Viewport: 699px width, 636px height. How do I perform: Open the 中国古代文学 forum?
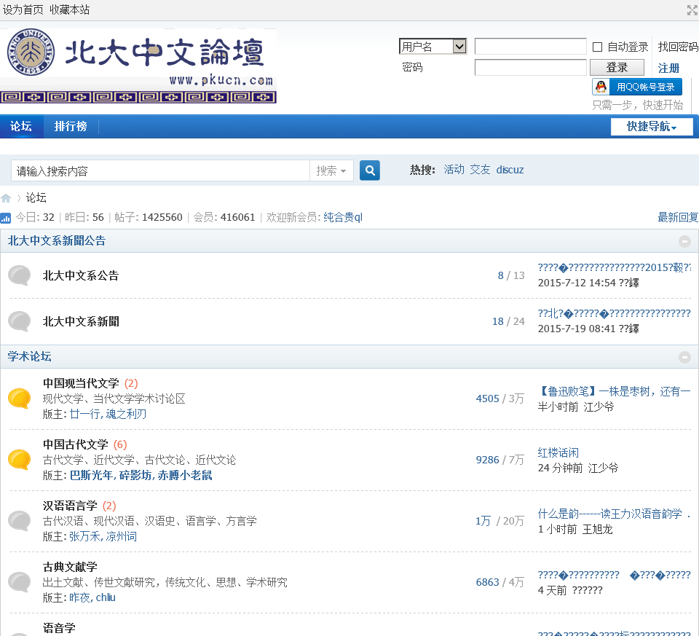pos(75,444)
